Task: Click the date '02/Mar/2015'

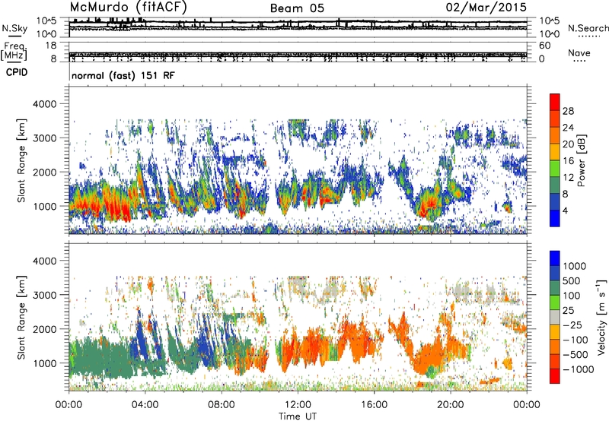Action: pos(486,8)
